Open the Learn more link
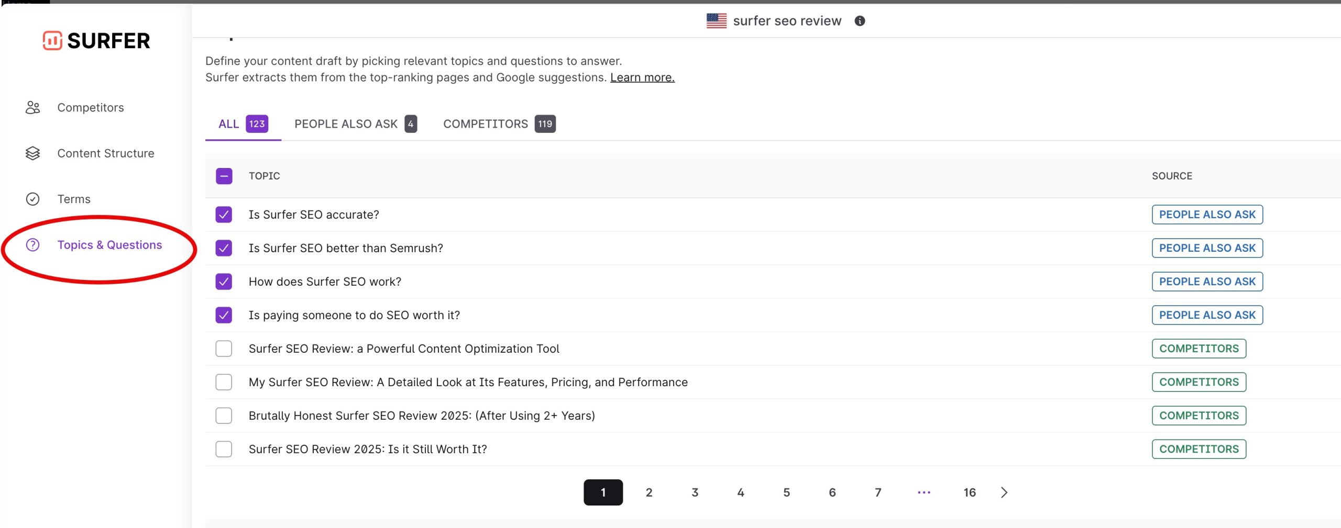The height and width of the screenshot is (528, 1341). pyautogui.click(x=642, y=77)
